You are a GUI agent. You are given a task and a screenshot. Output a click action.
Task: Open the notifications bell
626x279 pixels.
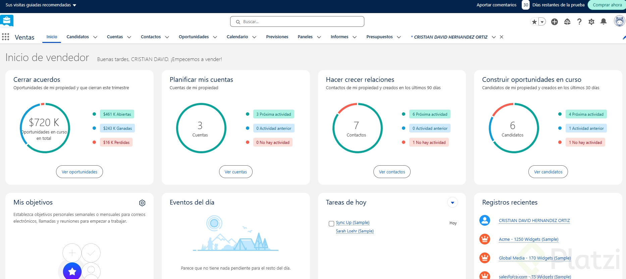(x=604, y=22)
